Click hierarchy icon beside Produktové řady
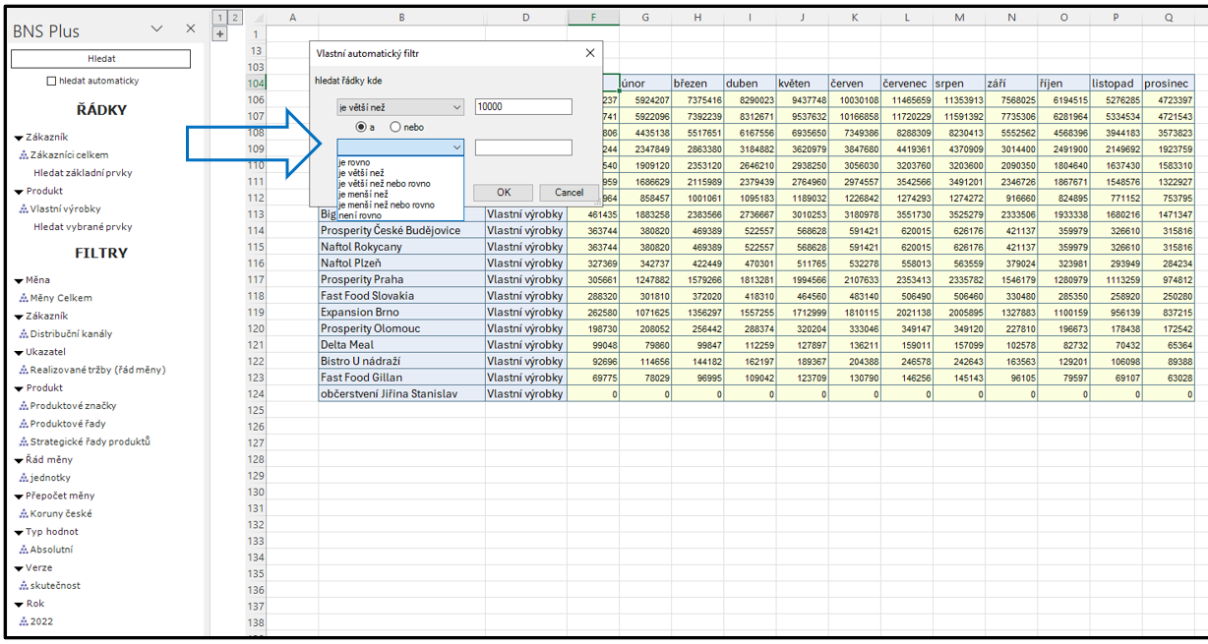The width and height of the screenshot is (1208, 644). click(x=24, y=424)
